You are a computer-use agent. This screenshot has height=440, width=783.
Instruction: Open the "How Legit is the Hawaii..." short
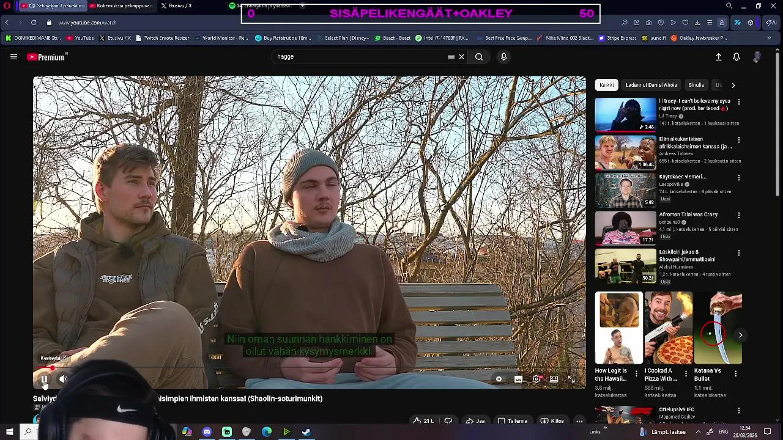click(x=618, y=328)
